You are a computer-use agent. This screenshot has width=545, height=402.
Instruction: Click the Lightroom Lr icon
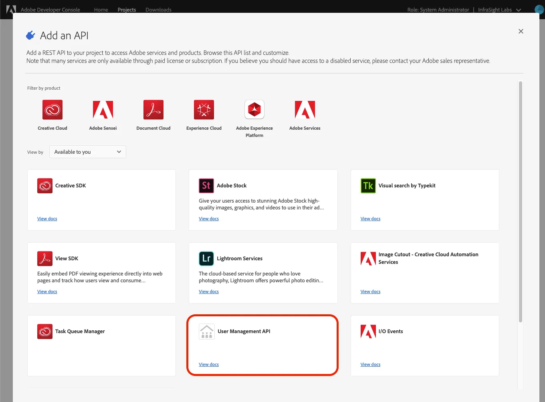[x=206, y=259]
